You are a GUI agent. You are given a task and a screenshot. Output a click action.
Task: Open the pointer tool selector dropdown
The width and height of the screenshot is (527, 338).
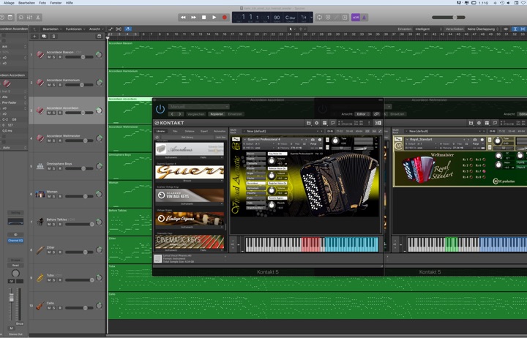pos(292,29)
